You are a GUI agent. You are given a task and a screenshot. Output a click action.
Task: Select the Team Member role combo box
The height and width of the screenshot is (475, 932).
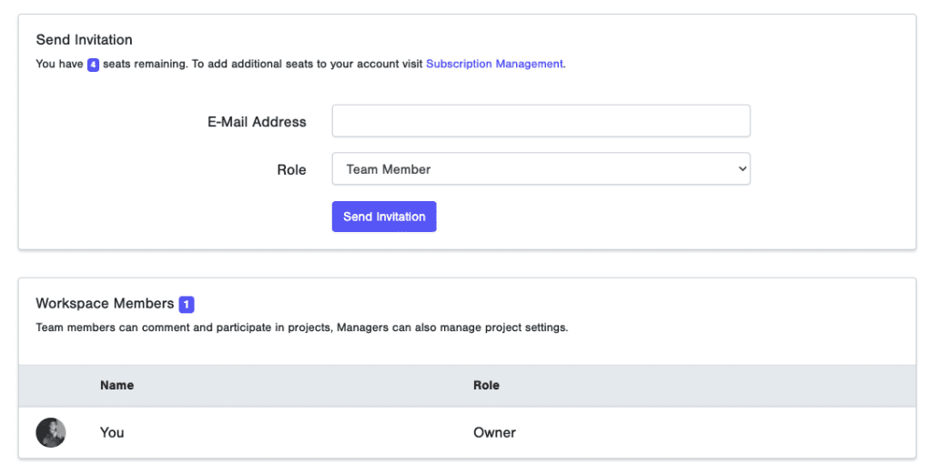pos(541,169)
